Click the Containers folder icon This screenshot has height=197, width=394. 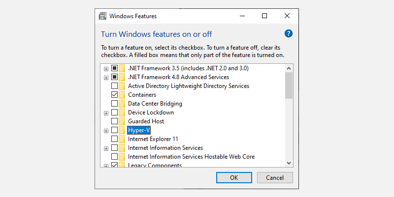(x=122, y=95)
